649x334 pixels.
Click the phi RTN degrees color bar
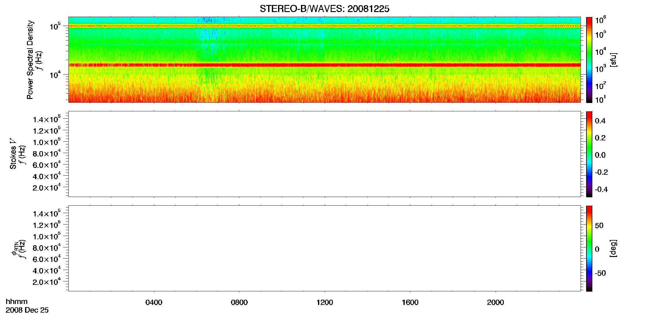pyautogui.click(x=589, y=248)
